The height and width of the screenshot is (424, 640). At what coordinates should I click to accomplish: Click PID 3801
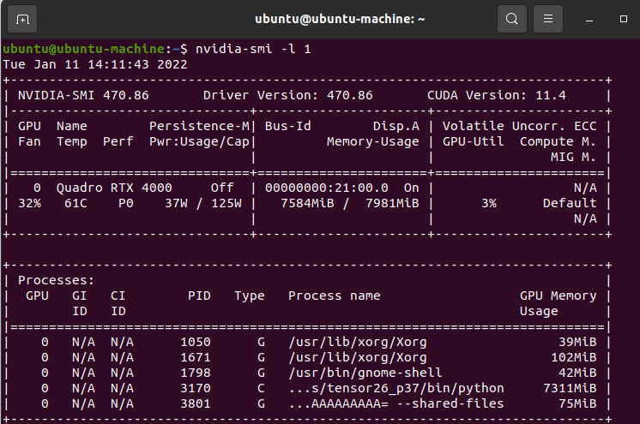[x=196, y=404]
